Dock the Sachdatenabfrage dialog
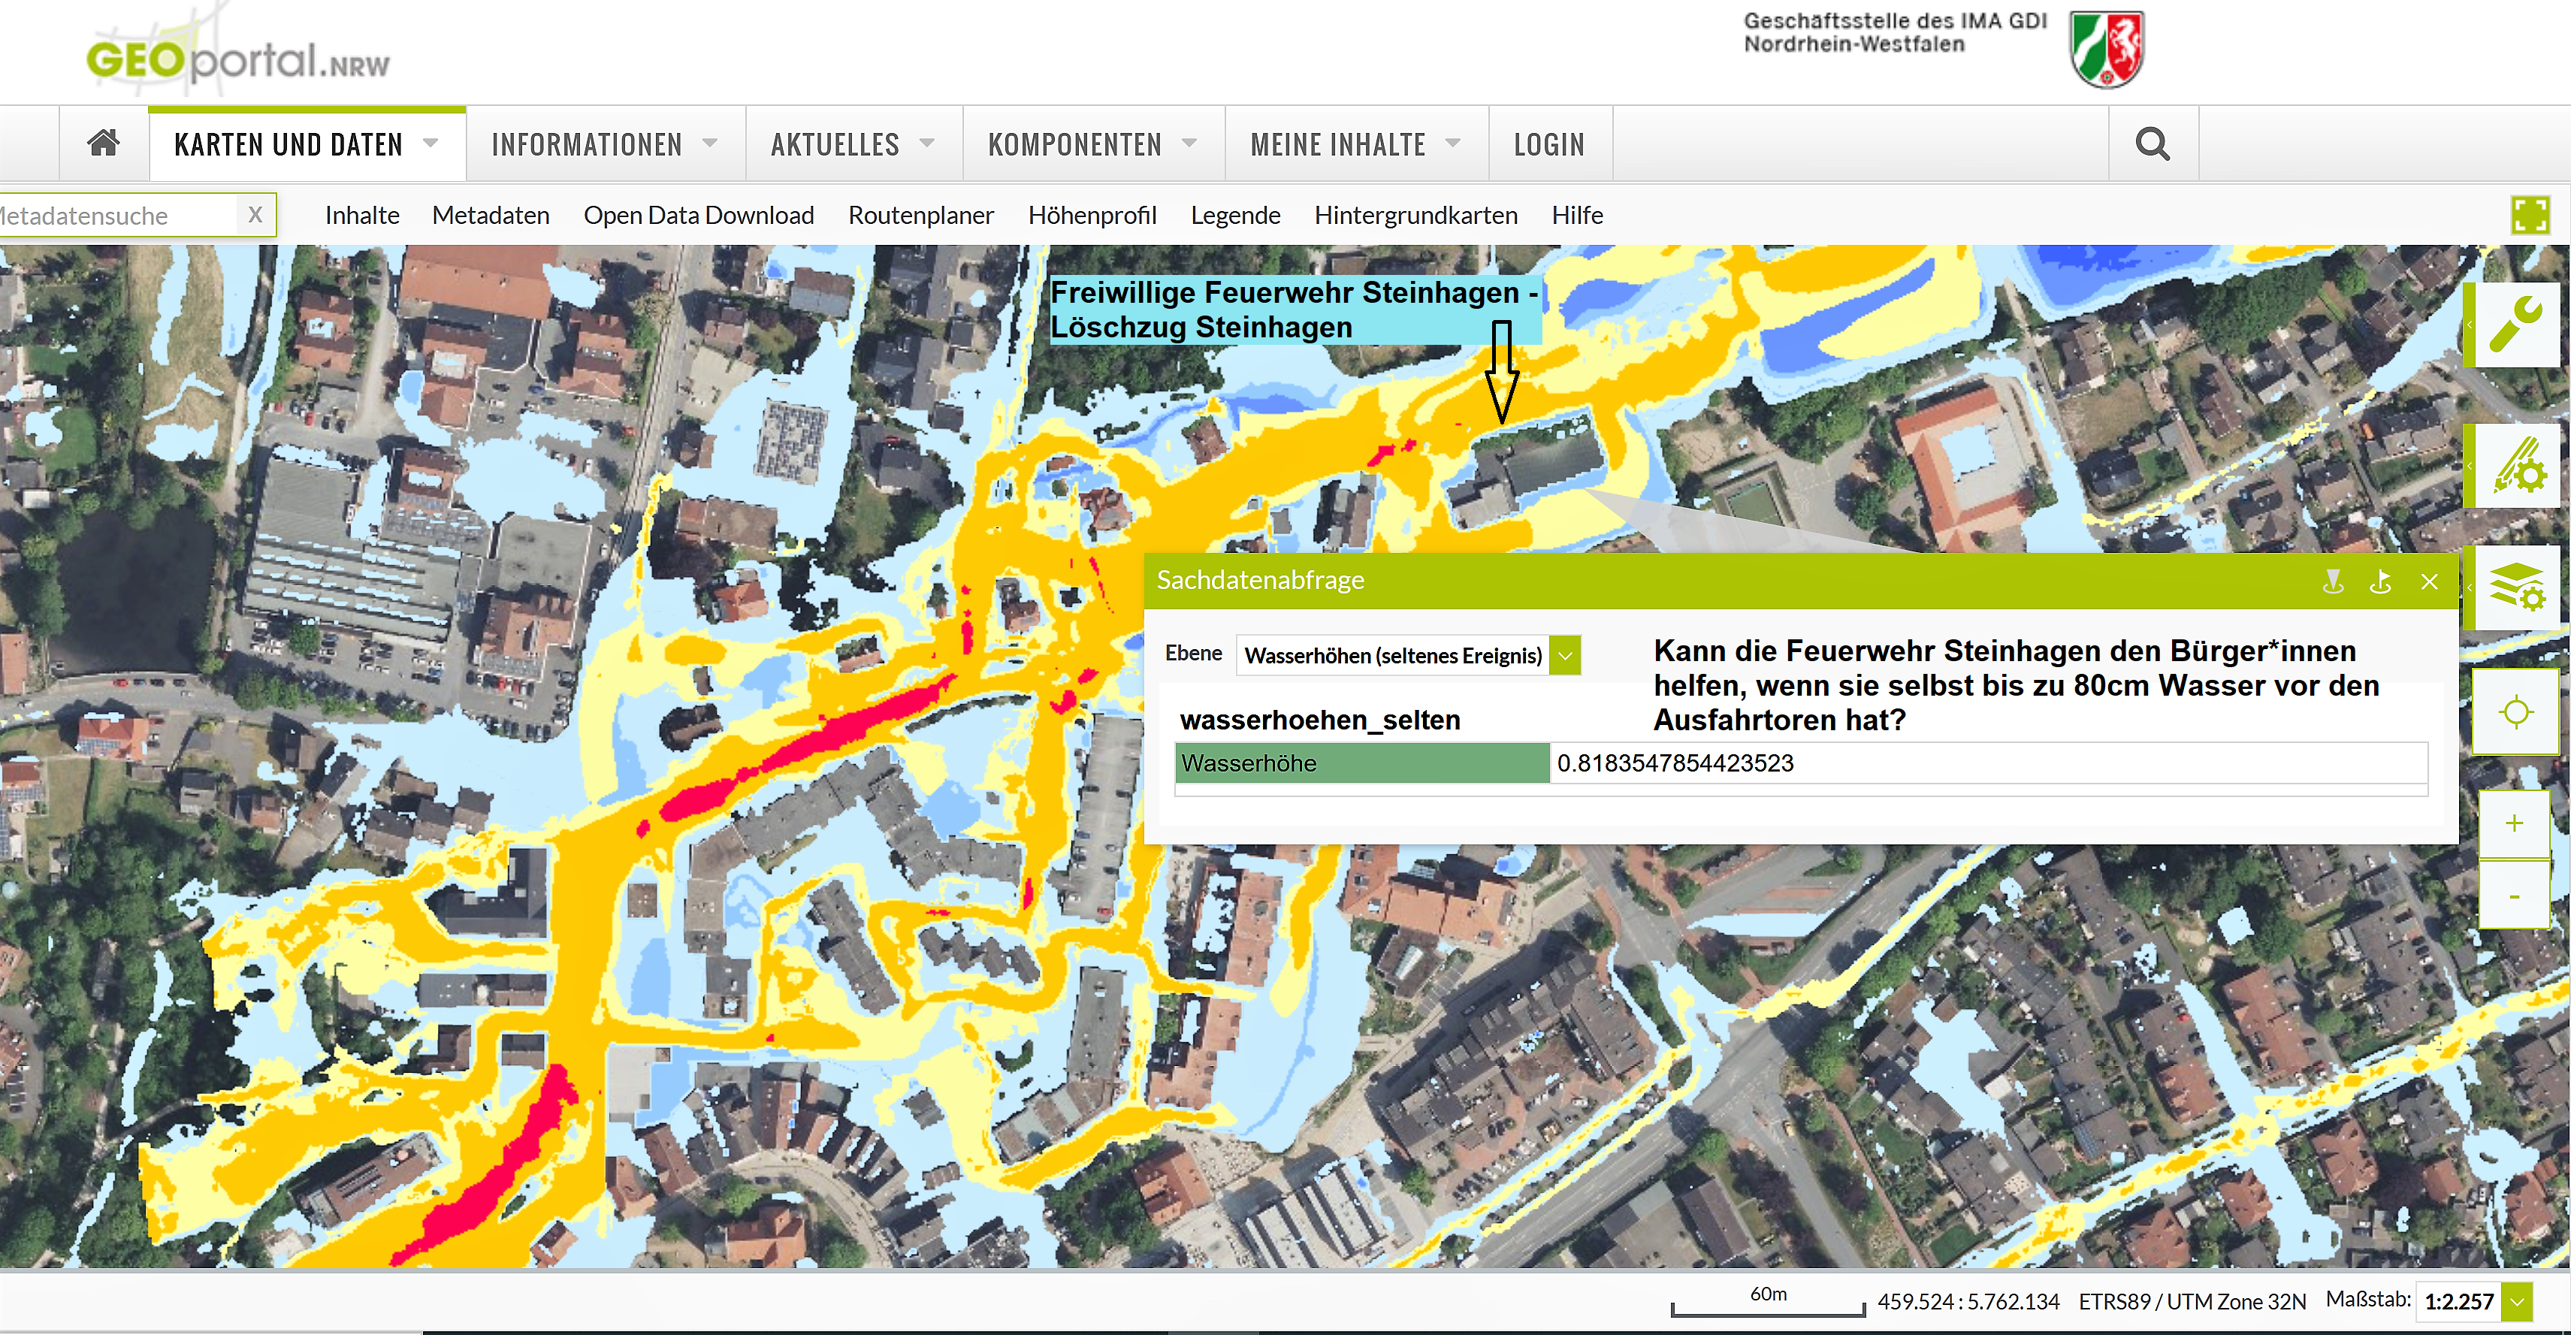The height and width of the screenshot is (1335, 2571). point(2380,581)
